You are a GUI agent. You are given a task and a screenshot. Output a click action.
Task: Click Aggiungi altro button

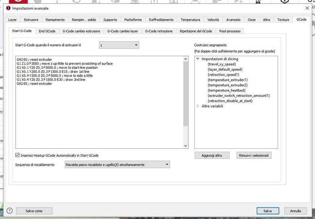212,156
